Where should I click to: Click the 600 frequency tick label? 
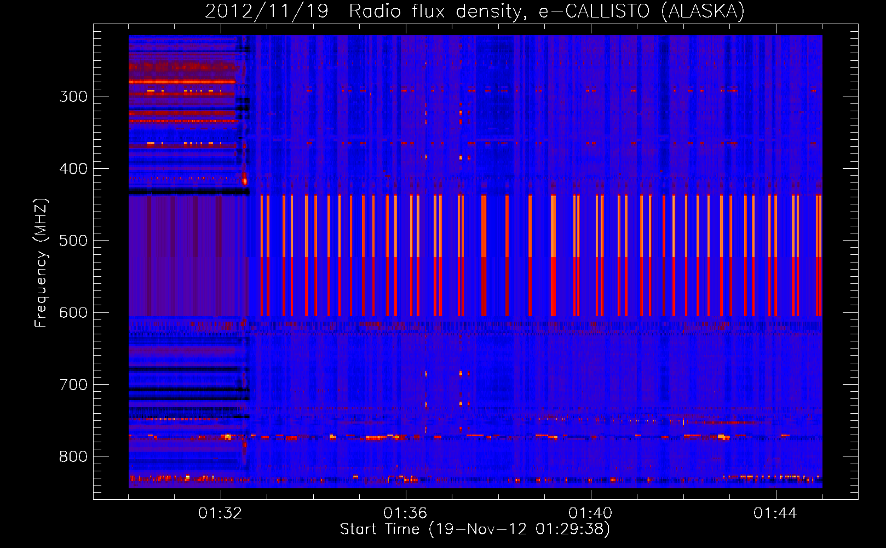pyautogui.click(x=73, y=313)
